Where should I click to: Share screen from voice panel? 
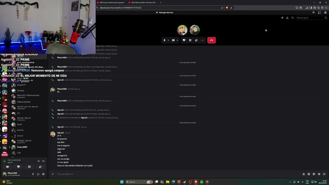(18, 167)
